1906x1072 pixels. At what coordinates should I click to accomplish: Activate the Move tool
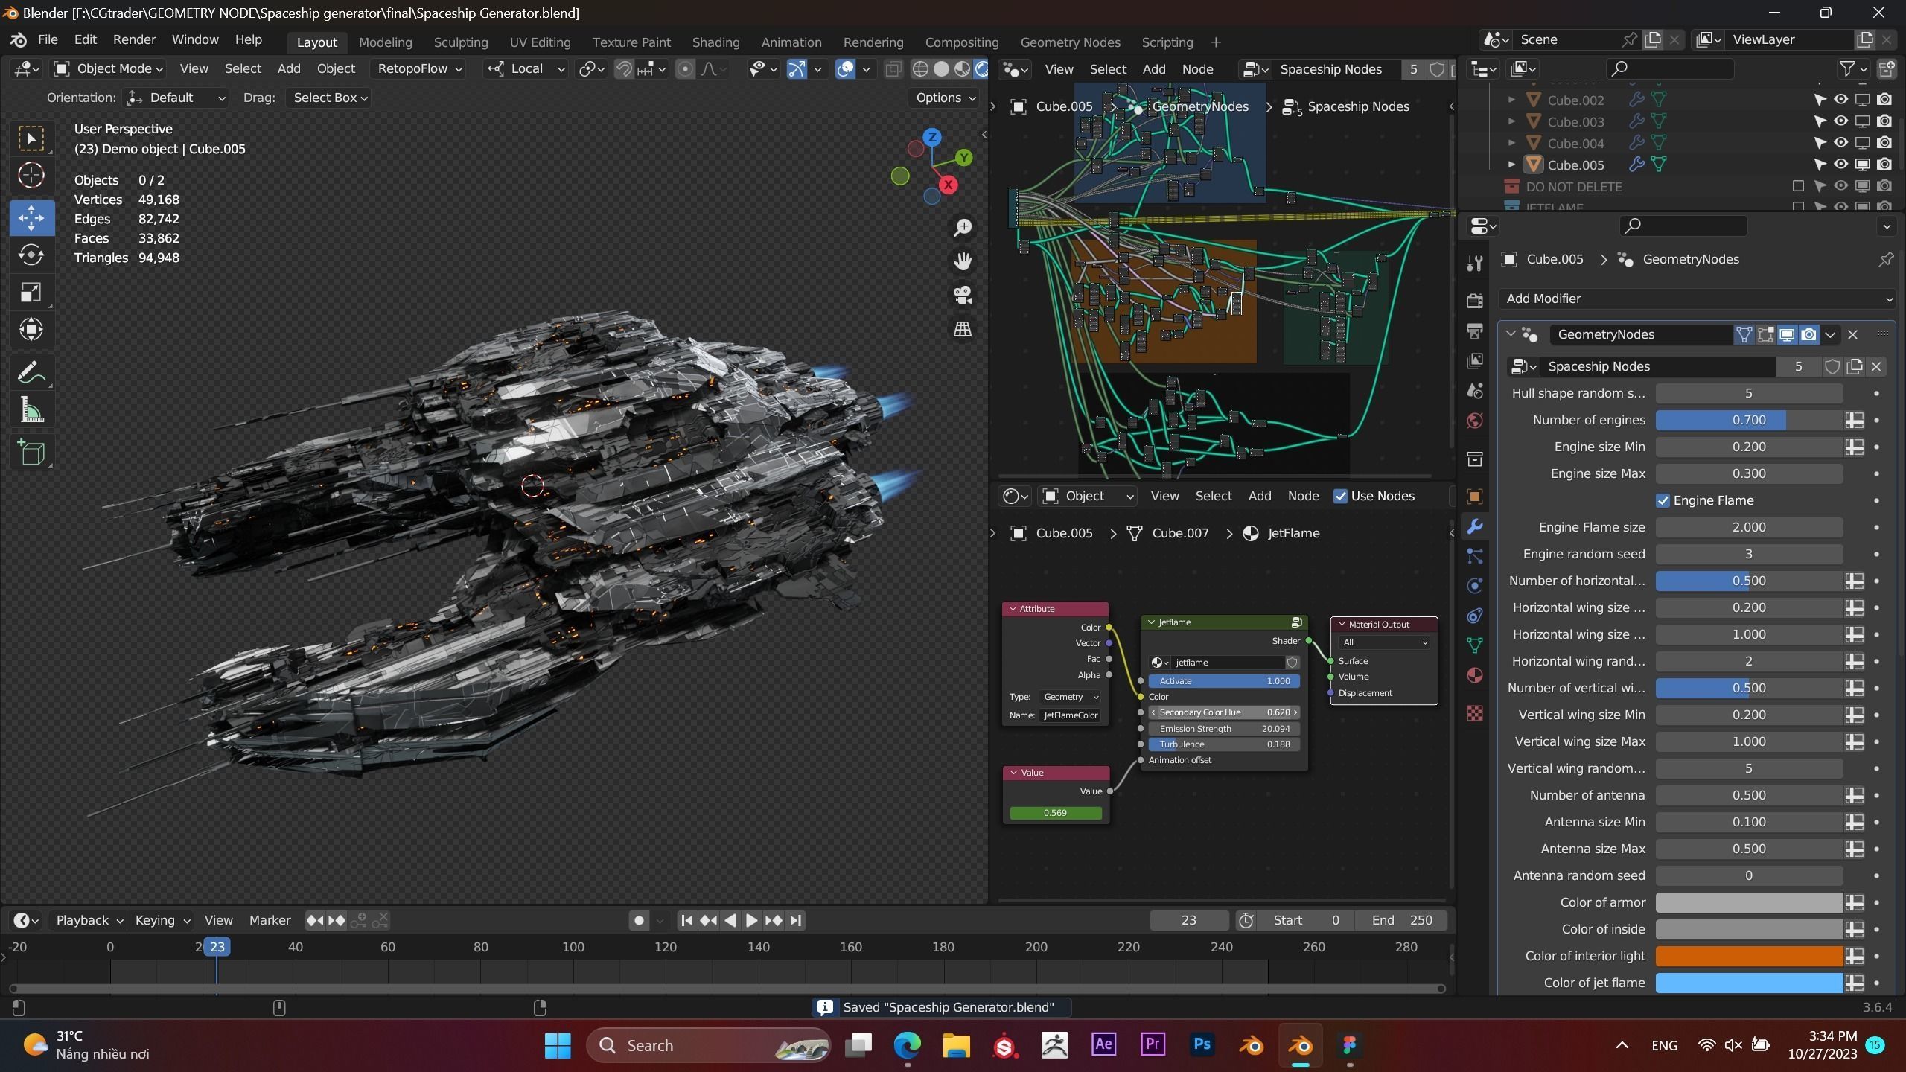point(31,218)
